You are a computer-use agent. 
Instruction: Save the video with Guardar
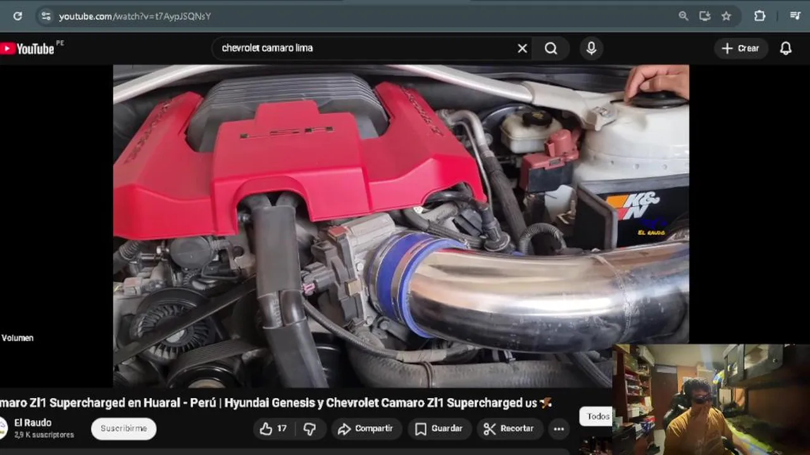point(439,428)
